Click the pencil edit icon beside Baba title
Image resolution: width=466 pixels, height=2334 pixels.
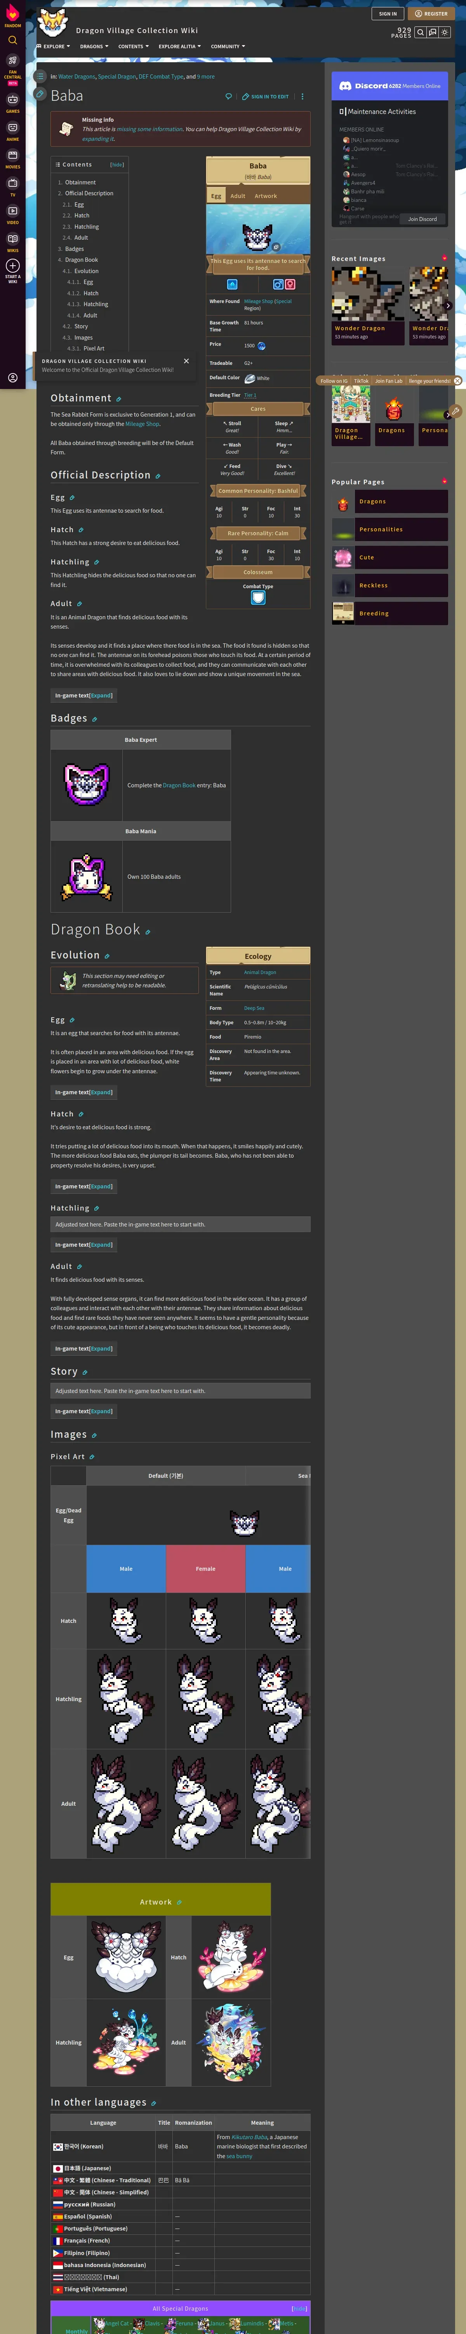(x=40, y=93)
